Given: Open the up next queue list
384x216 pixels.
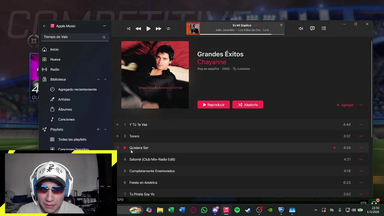Looking at the screenshot, I should click(324, 28).
